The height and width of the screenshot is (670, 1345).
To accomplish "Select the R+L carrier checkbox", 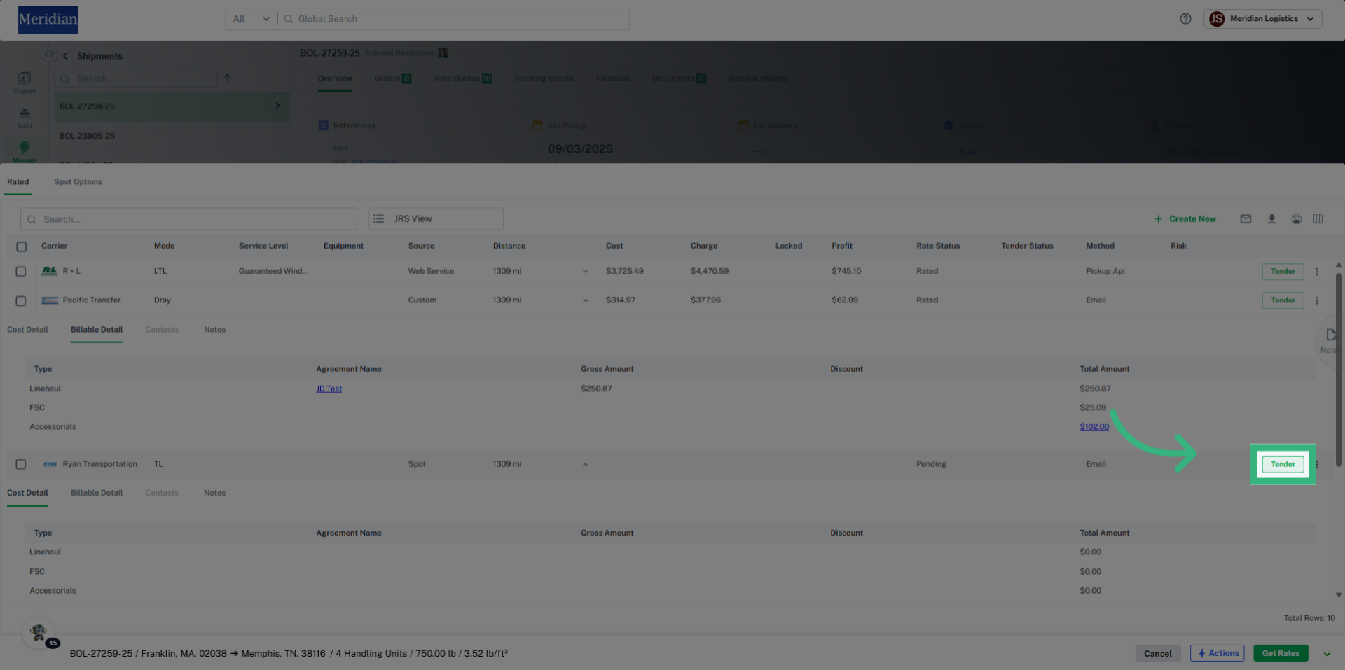I will click(21, 272).
